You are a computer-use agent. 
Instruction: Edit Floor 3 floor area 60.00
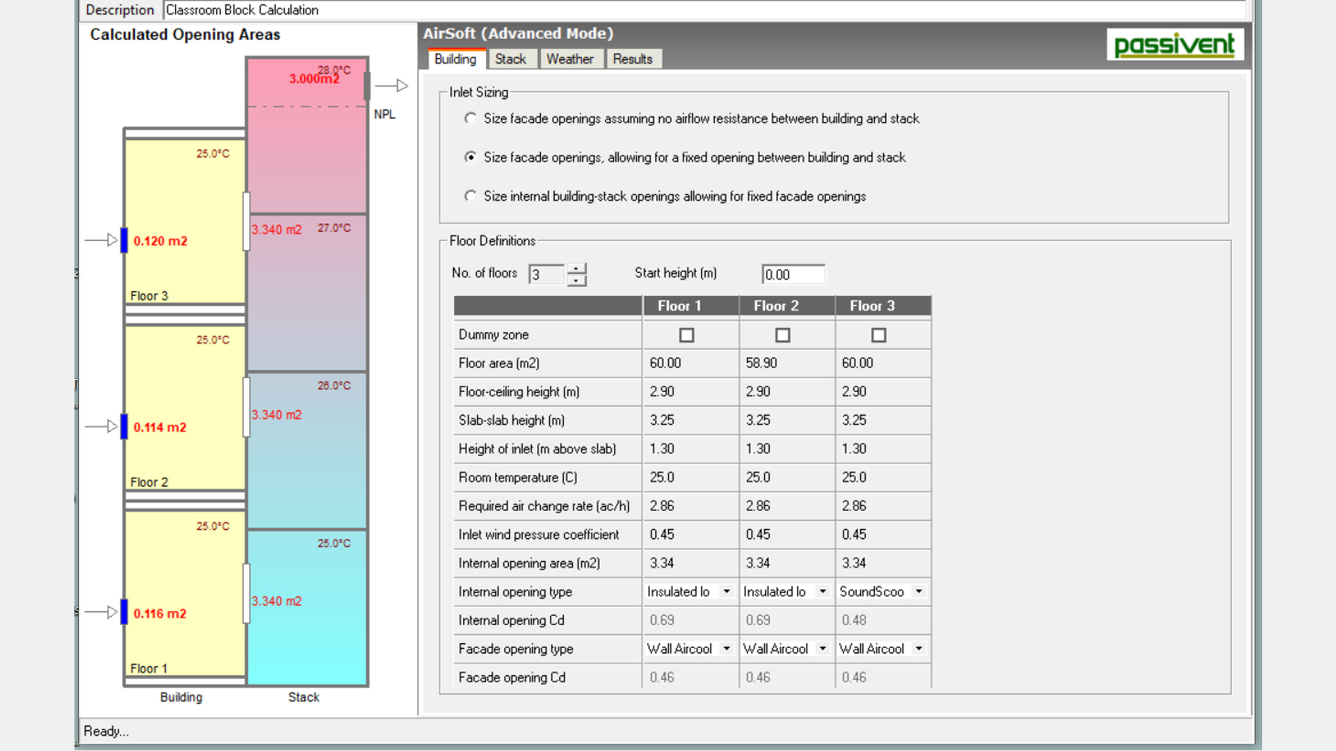(x=883, y=363)
